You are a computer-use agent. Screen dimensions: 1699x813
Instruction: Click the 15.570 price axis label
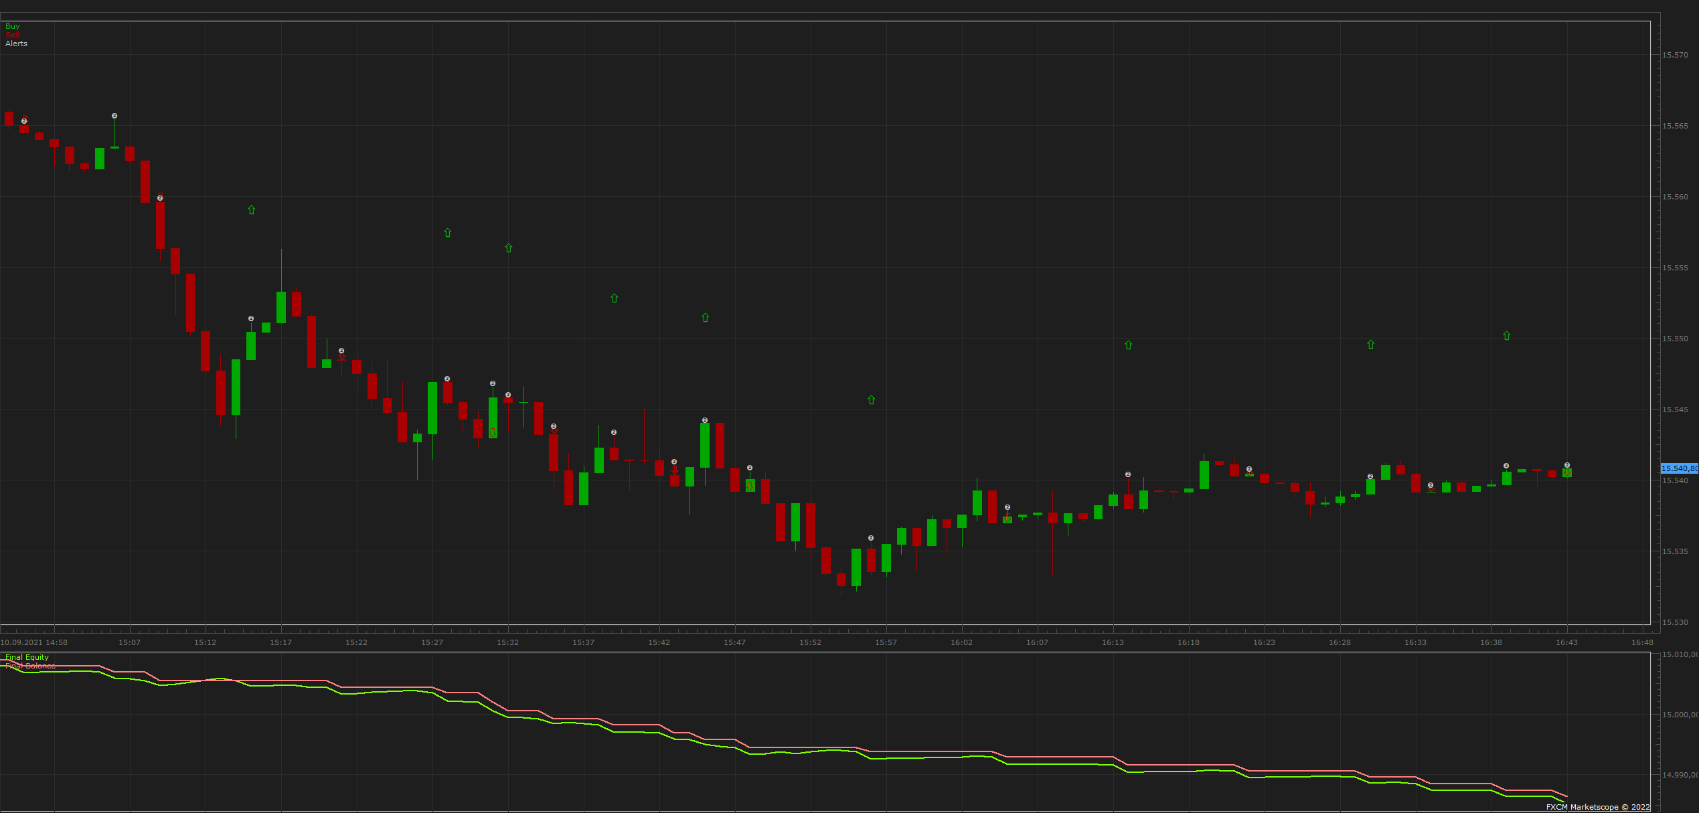pyautogui.click(x=1675, y=55)
